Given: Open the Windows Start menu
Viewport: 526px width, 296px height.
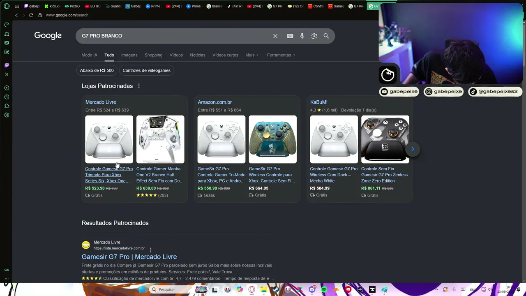Looking at the screenshot, I should click(x=142, y=289).
